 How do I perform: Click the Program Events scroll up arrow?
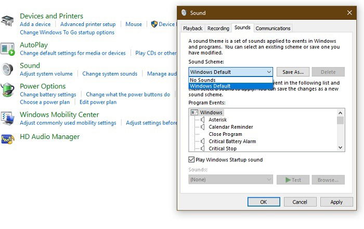click(340, 113)
